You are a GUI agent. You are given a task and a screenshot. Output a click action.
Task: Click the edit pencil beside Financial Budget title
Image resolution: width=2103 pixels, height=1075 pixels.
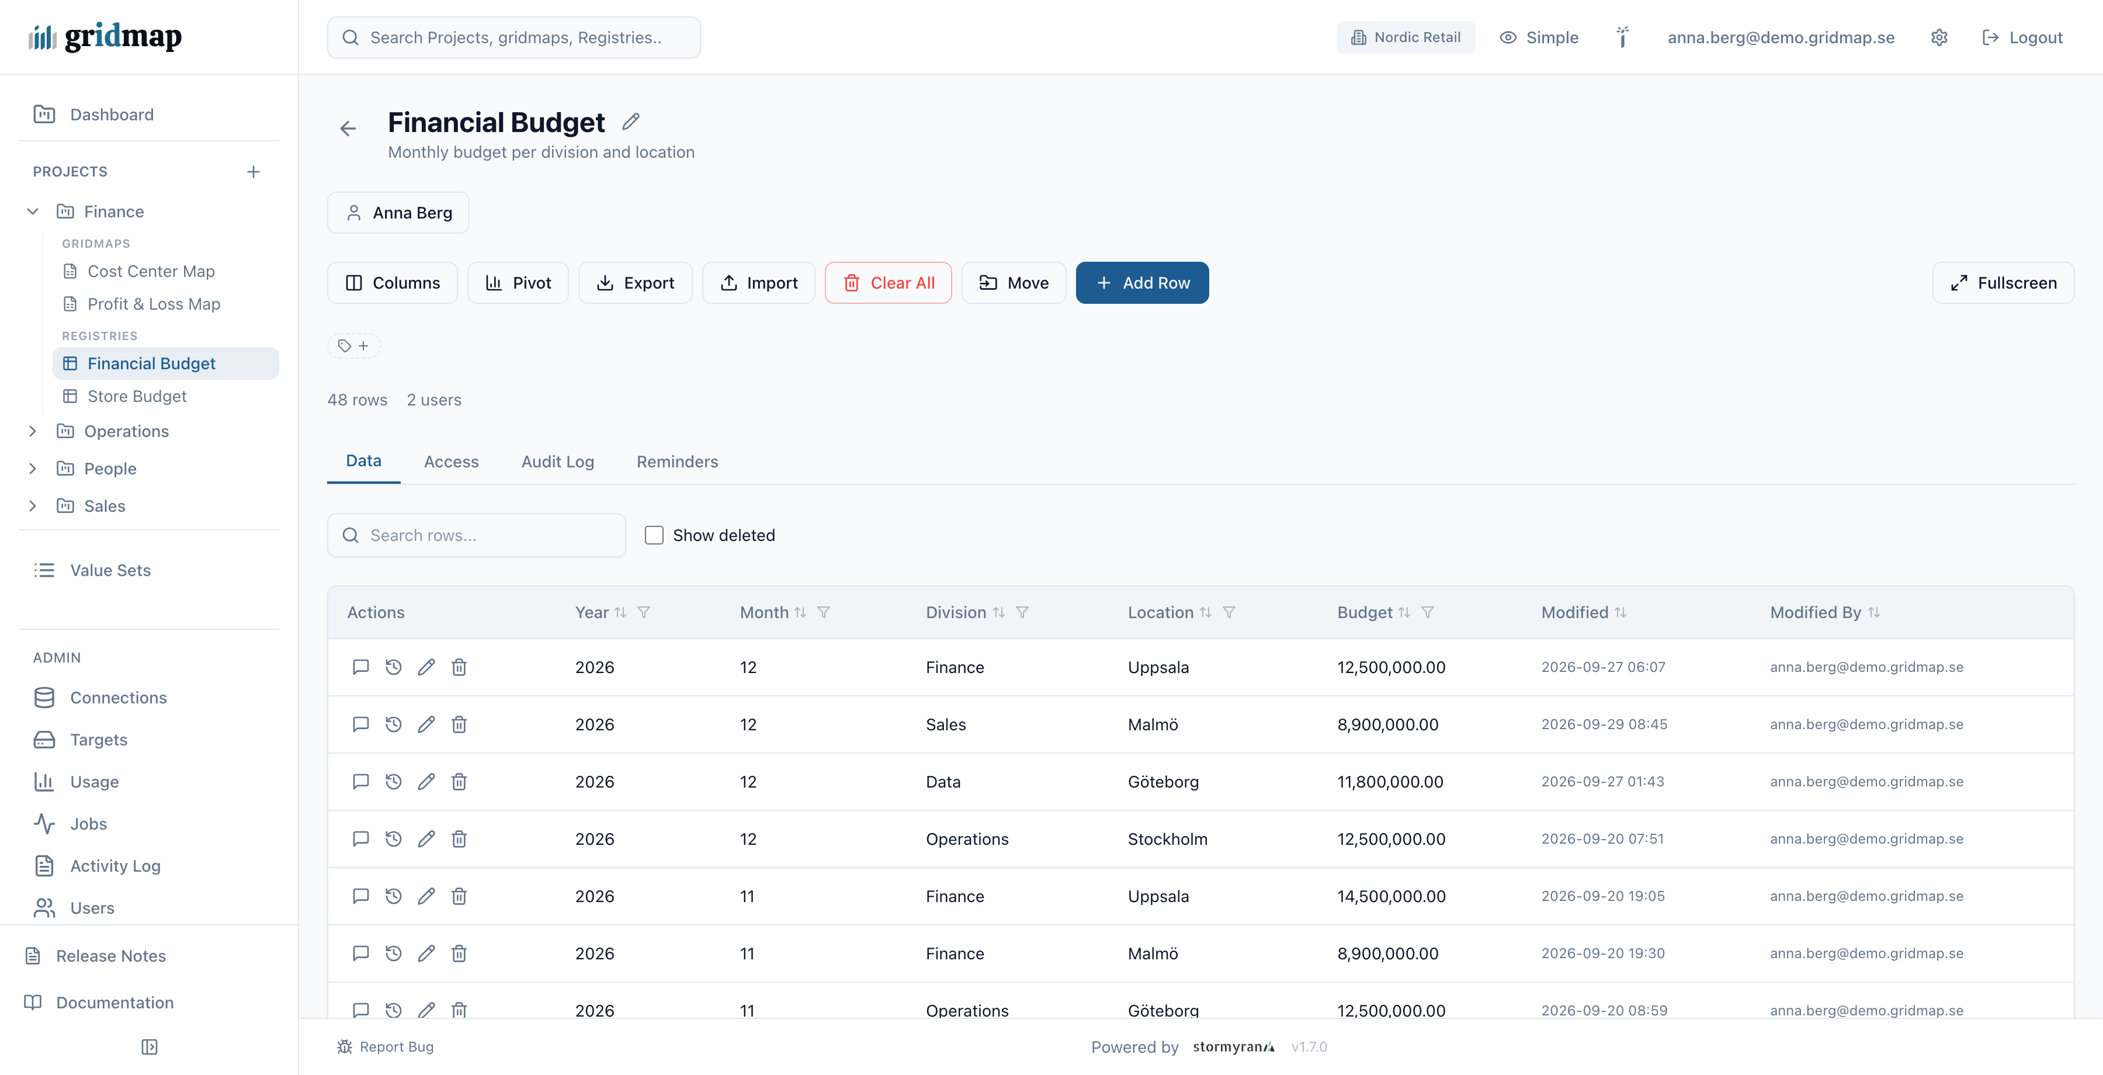coord(630,122)
